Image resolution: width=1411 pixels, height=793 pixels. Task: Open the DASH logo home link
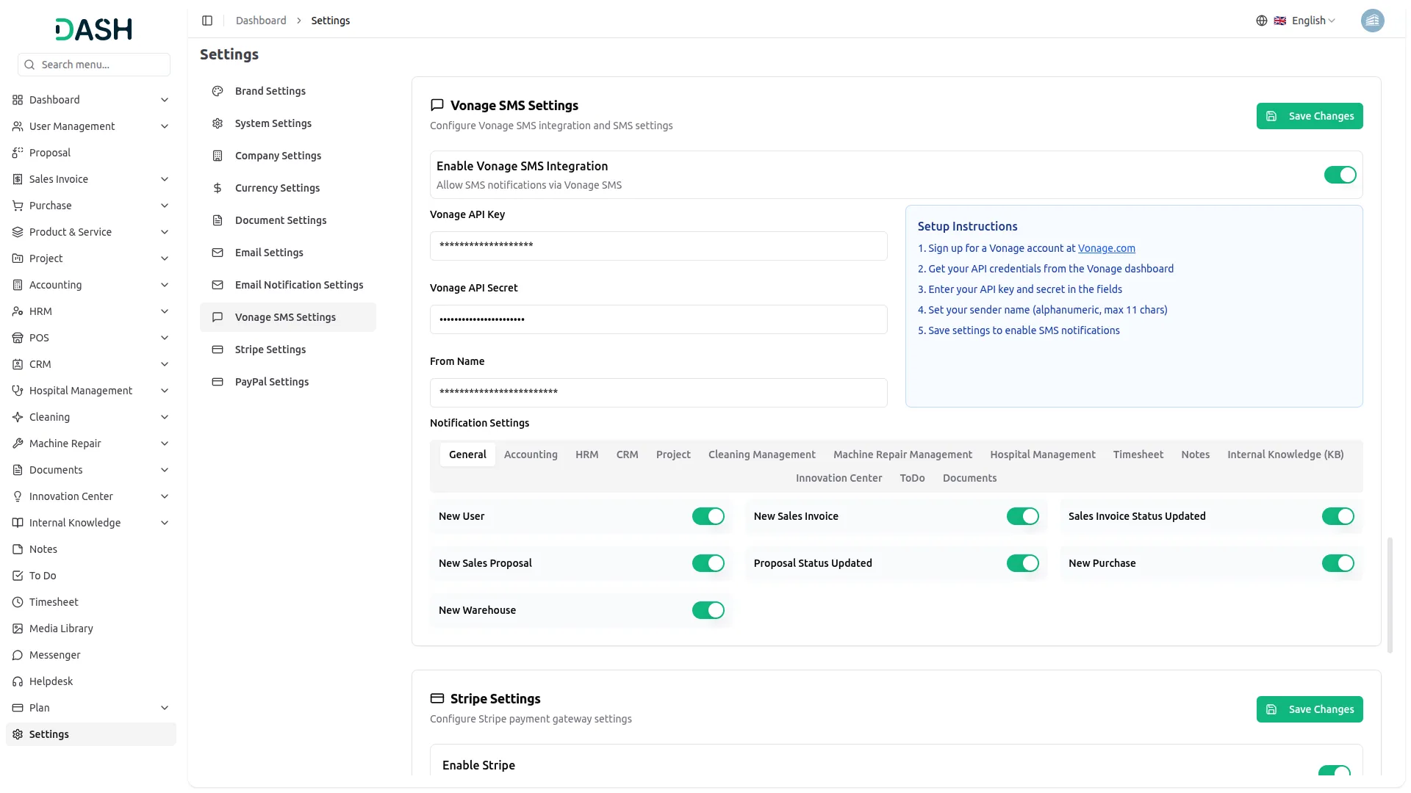point(94,29)
